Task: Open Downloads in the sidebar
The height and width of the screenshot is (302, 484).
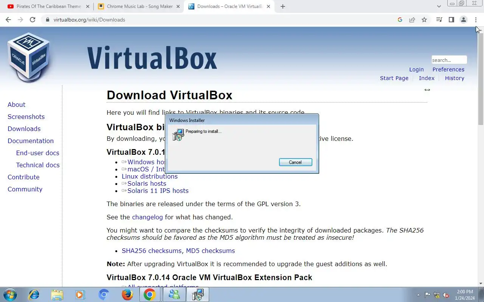Action: click(x=24, y=129)
